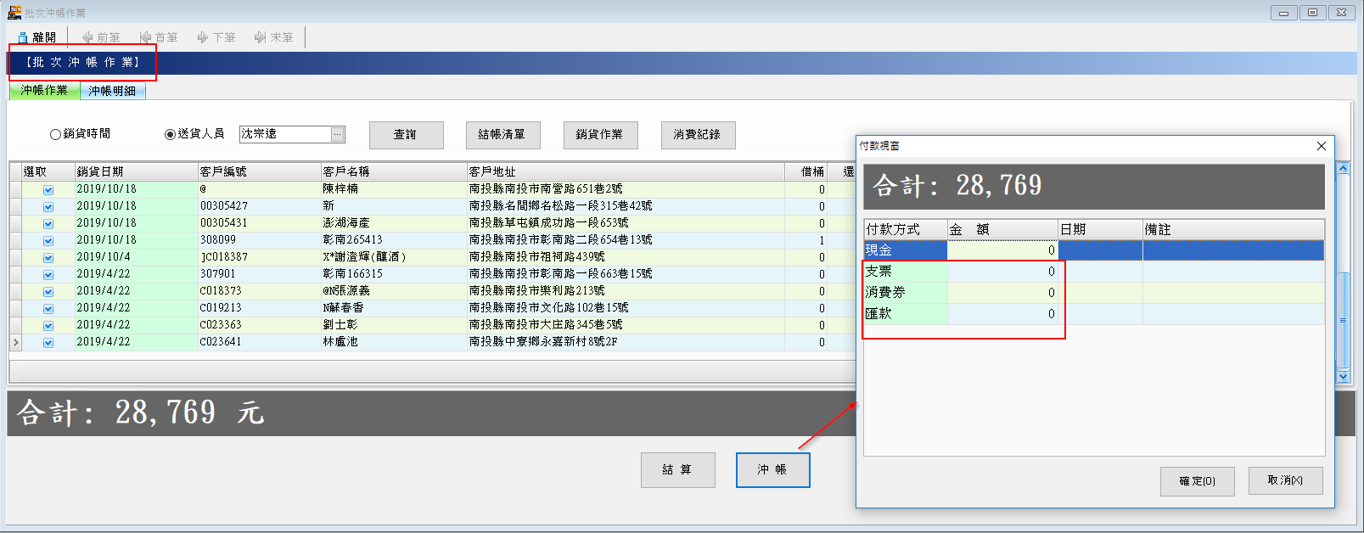The height and width of the screenshot is (533, 1364).
Task: Confirm payment with 確定(O) button
Action: point(1197,481)
